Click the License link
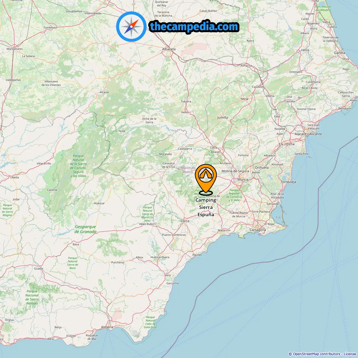This screenshot has width=358, height=358. pos(350,354)
